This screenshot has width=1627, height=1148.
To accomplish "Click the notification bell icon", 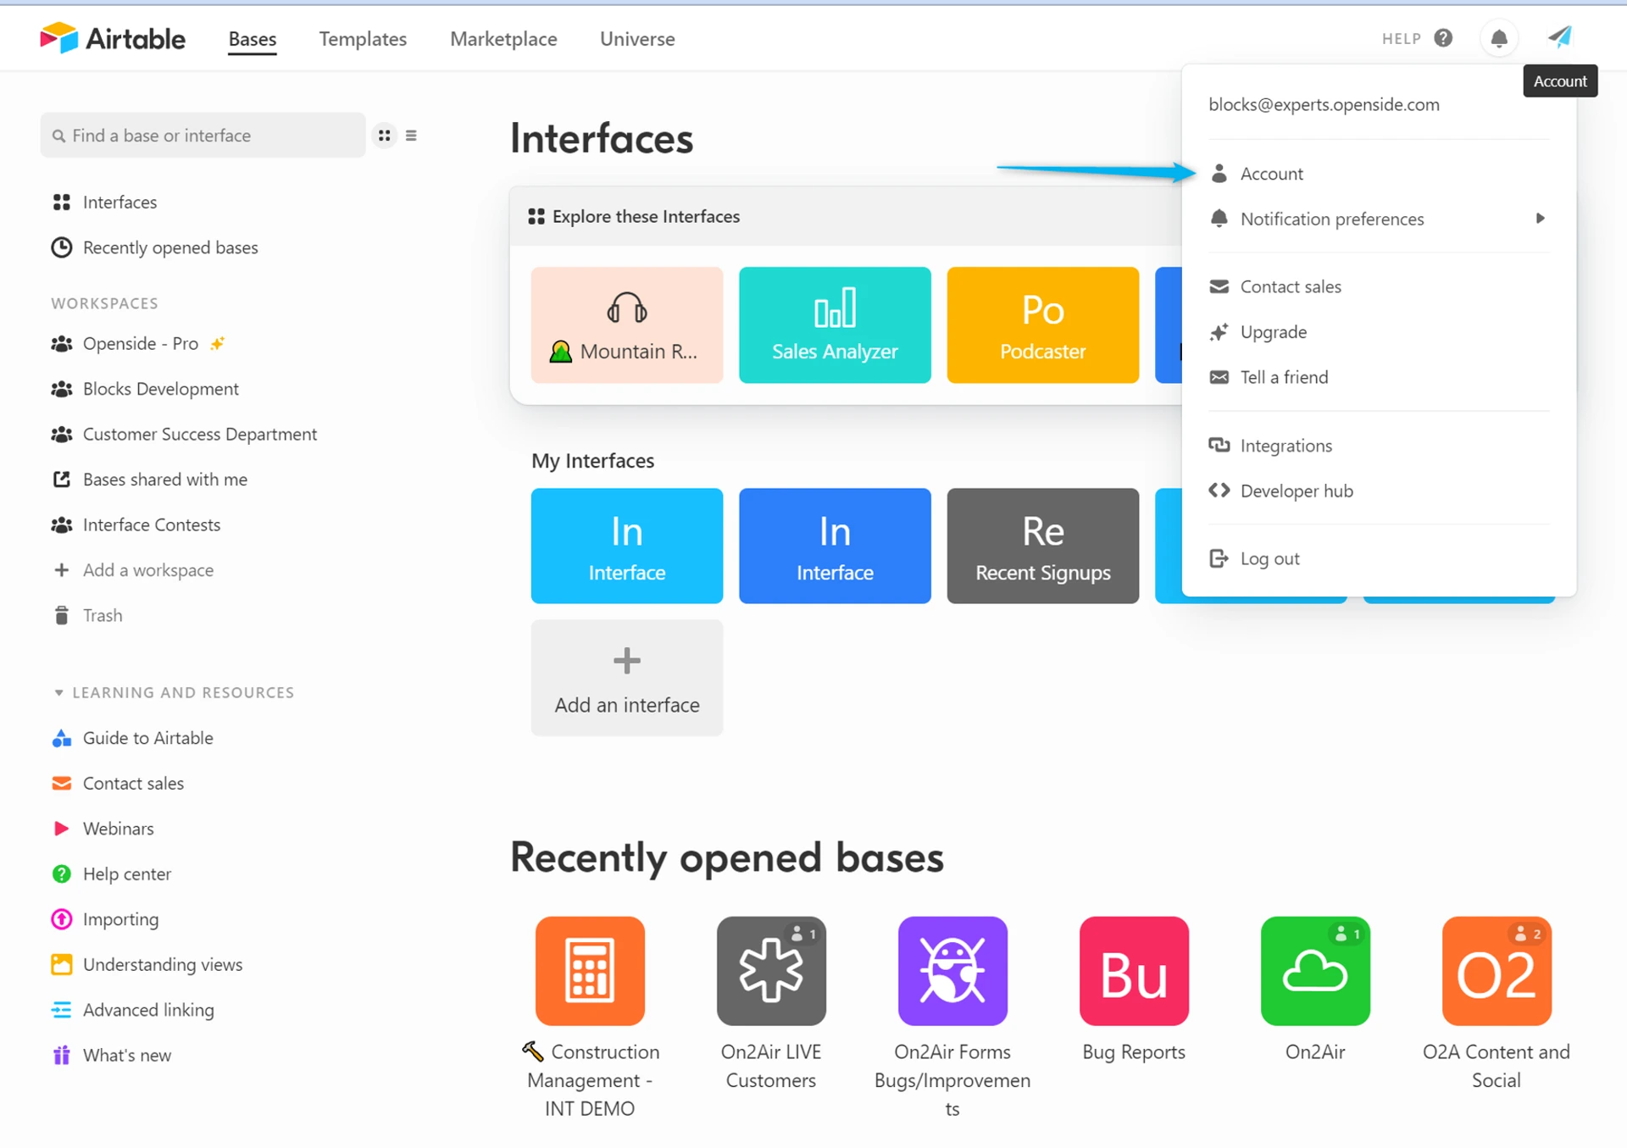I will click(x=1498, y=39).
